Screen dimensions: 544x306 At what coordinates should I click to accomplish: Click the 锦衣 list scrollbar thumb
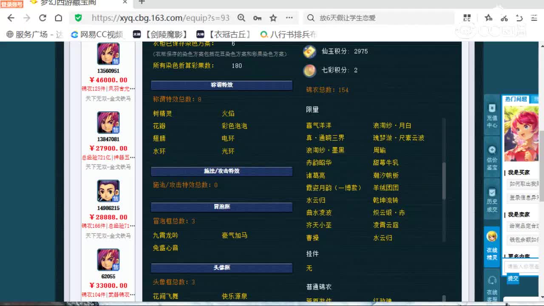(444, 181)
